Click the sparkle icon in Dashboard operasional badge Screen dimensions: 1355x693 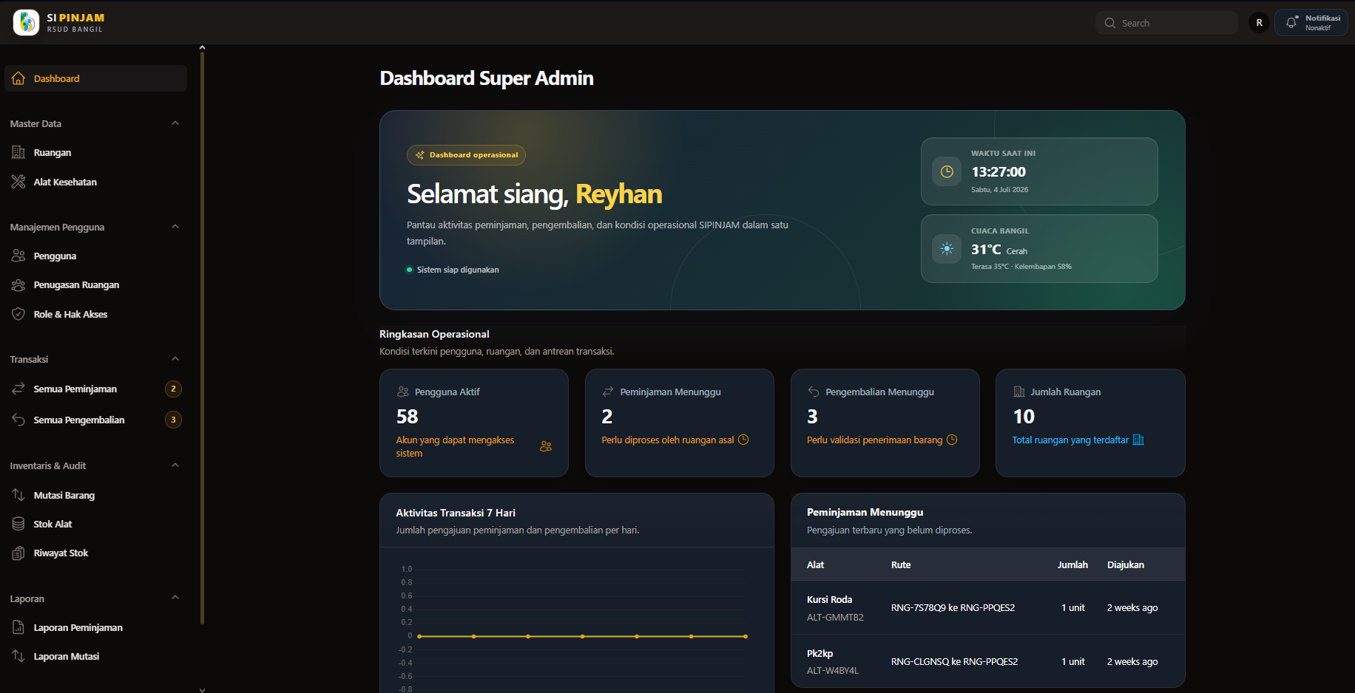click(420, 155)
